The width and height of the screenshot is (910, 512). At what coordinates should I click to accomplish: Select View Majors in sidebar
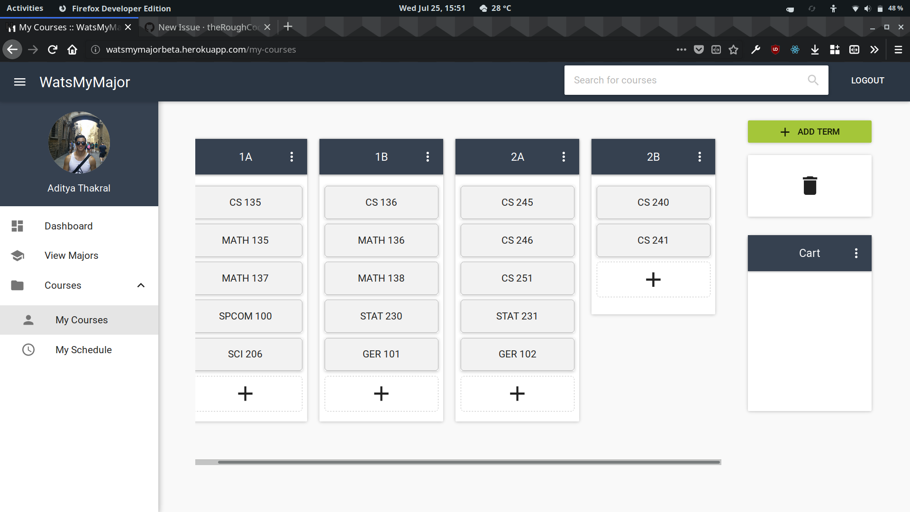pos(72,256)
